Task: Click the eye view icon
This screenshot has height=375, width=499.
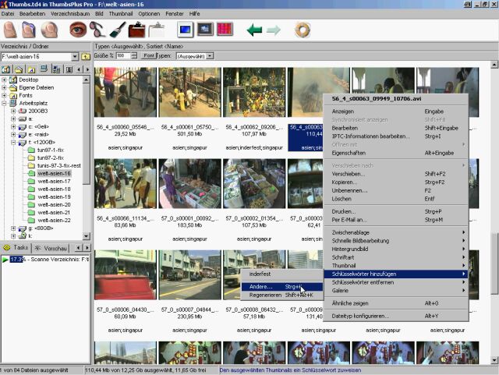Action: pos(78,30)
